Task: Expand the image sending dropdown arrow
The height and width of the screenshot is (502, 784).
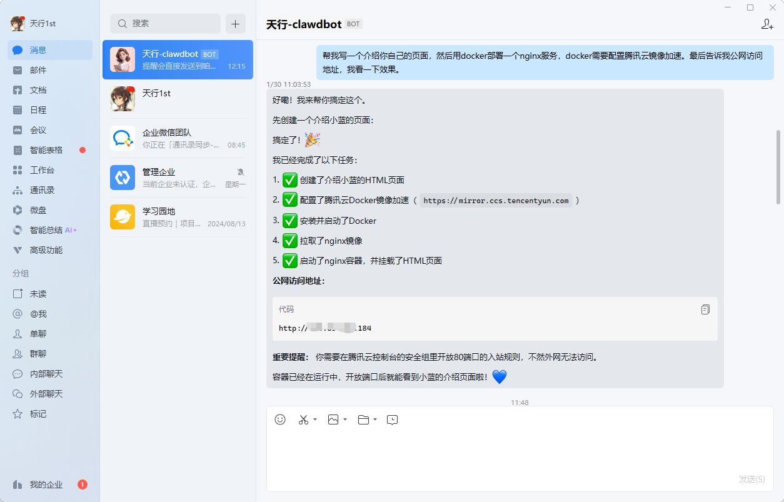Action: pos(344,419)
